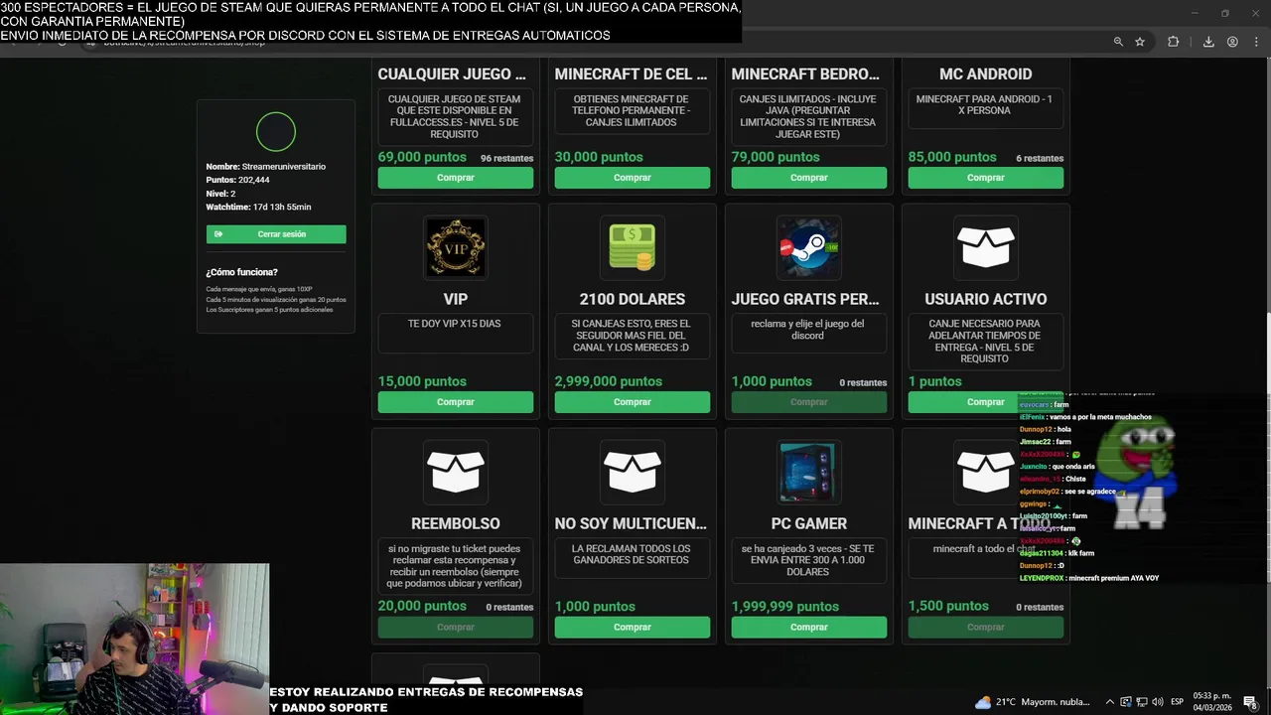Click the ¿Cómo funciona? heading
This screenshot has height=715, width=1271.
241,272
